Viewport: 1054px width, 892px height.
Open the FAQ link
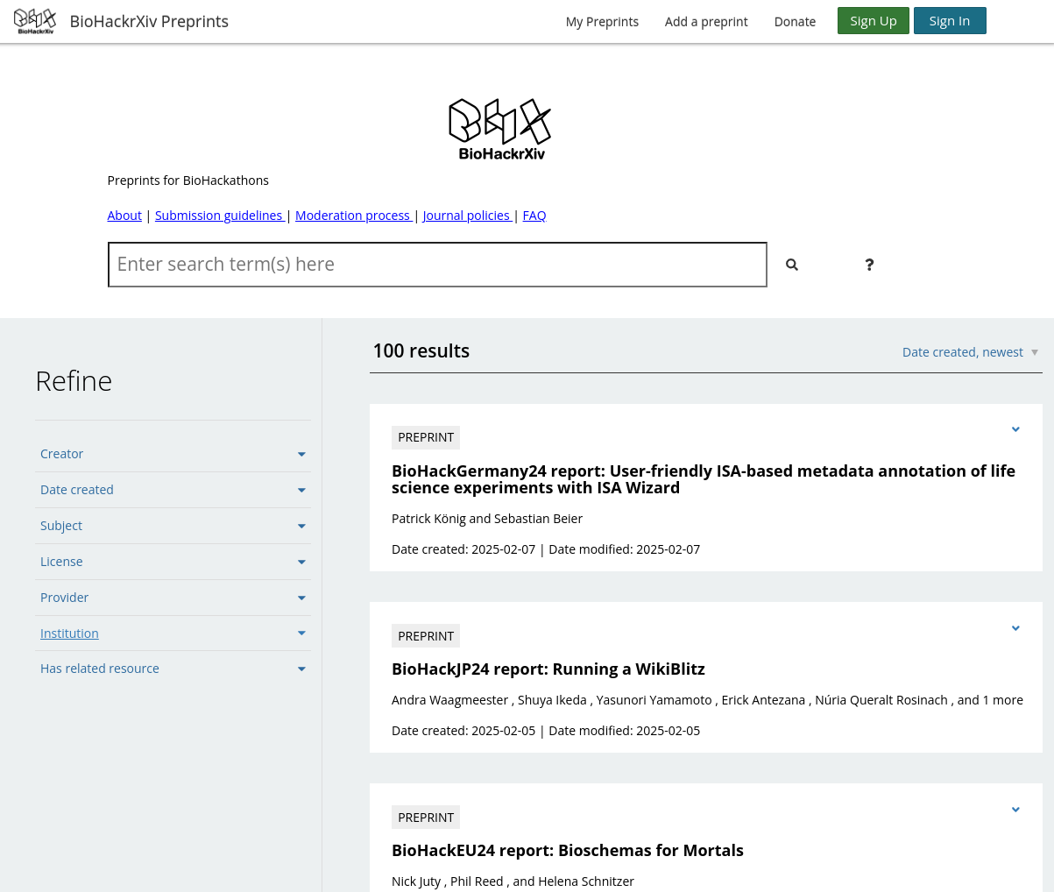[x=534, y=216]
